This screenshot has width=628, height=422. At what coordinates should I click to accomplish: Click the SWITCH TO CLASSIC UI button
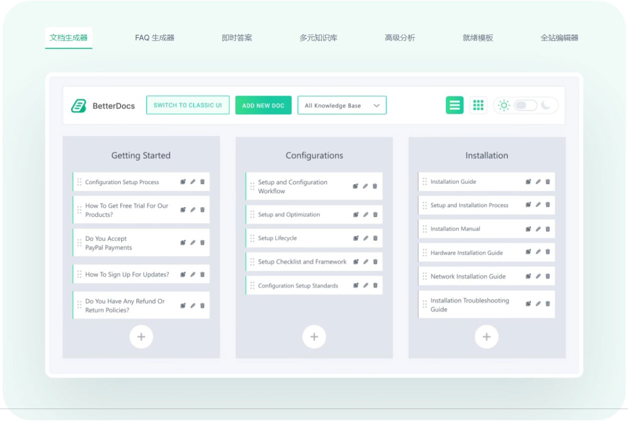(188, 105)
